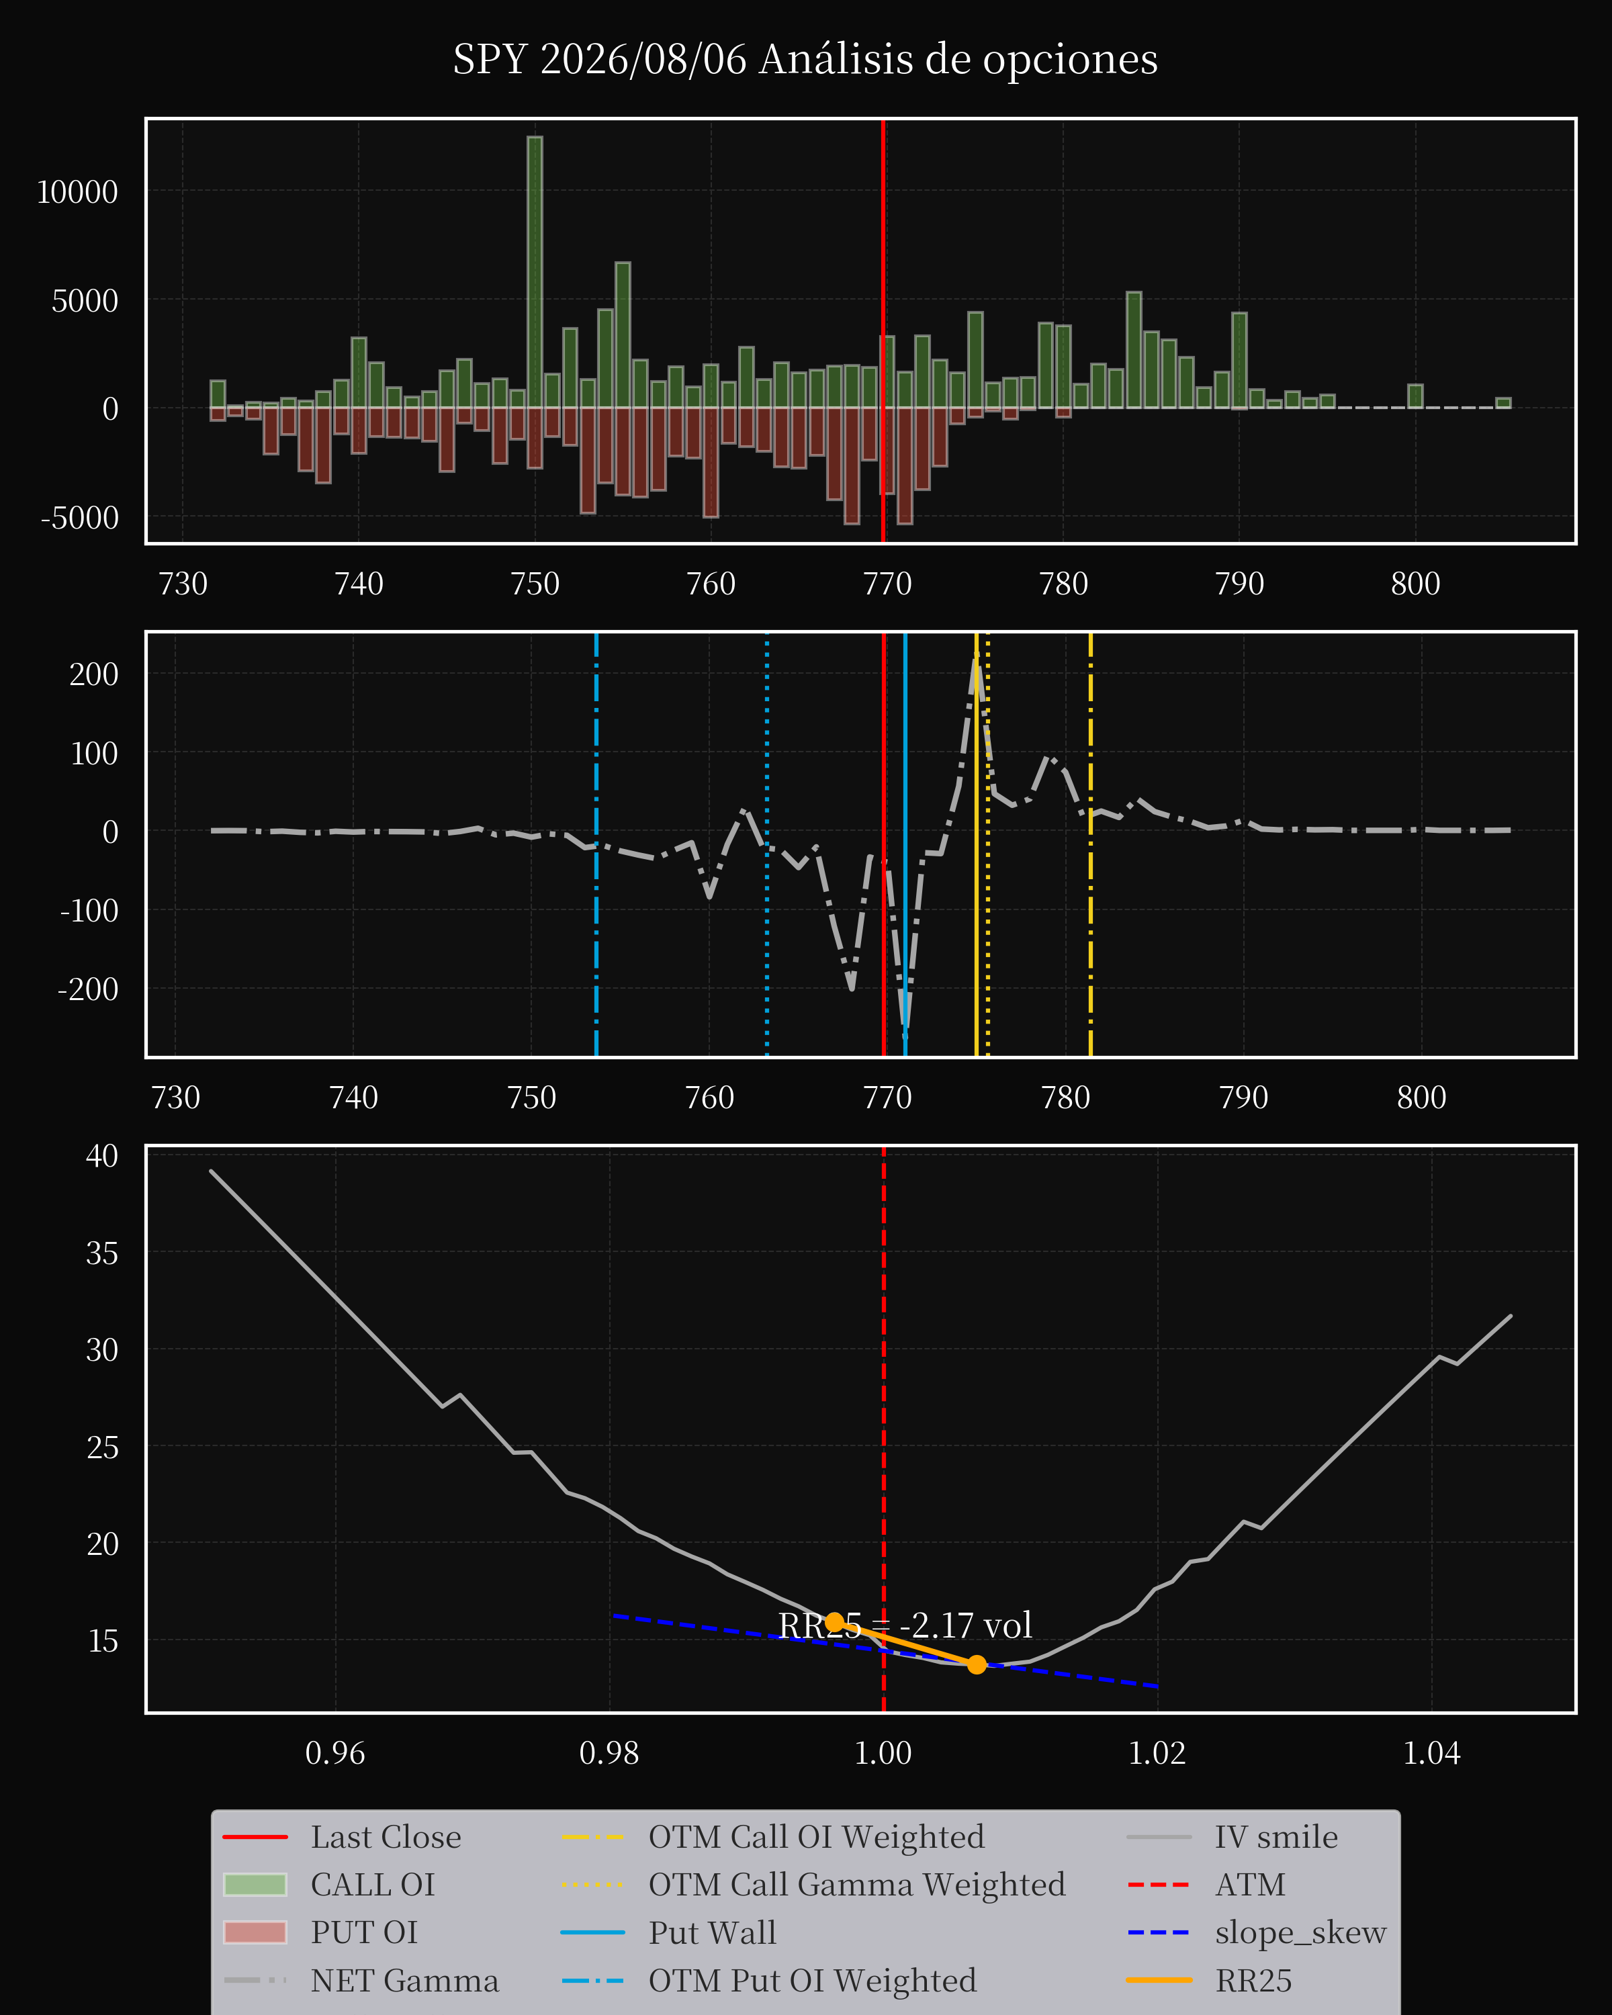The width and height of the screenshot is (1612, 2015).
Task: Click the tallest call OI bar at strike 750
Action: [535, 272]
